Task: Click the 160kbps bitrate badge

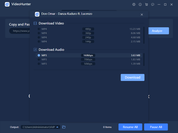Action: [x=88, y=55]
